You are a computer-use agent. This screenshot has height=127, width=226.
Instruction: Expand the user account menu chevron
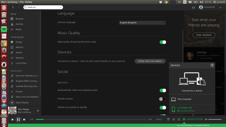[x=220, y=7]
